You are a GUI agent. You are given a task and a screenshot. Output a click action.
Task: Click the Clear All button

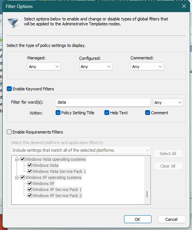click(x=168, y=166)
